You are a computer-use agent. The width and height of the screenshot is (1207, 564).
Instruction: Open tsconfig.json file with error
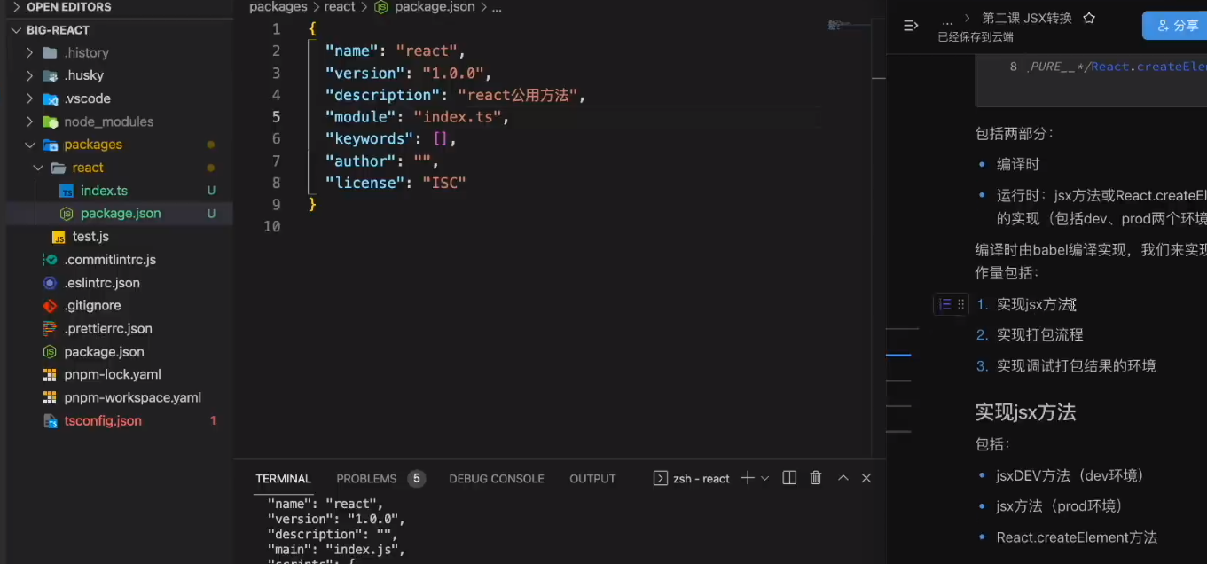click(x=103, y=421)
